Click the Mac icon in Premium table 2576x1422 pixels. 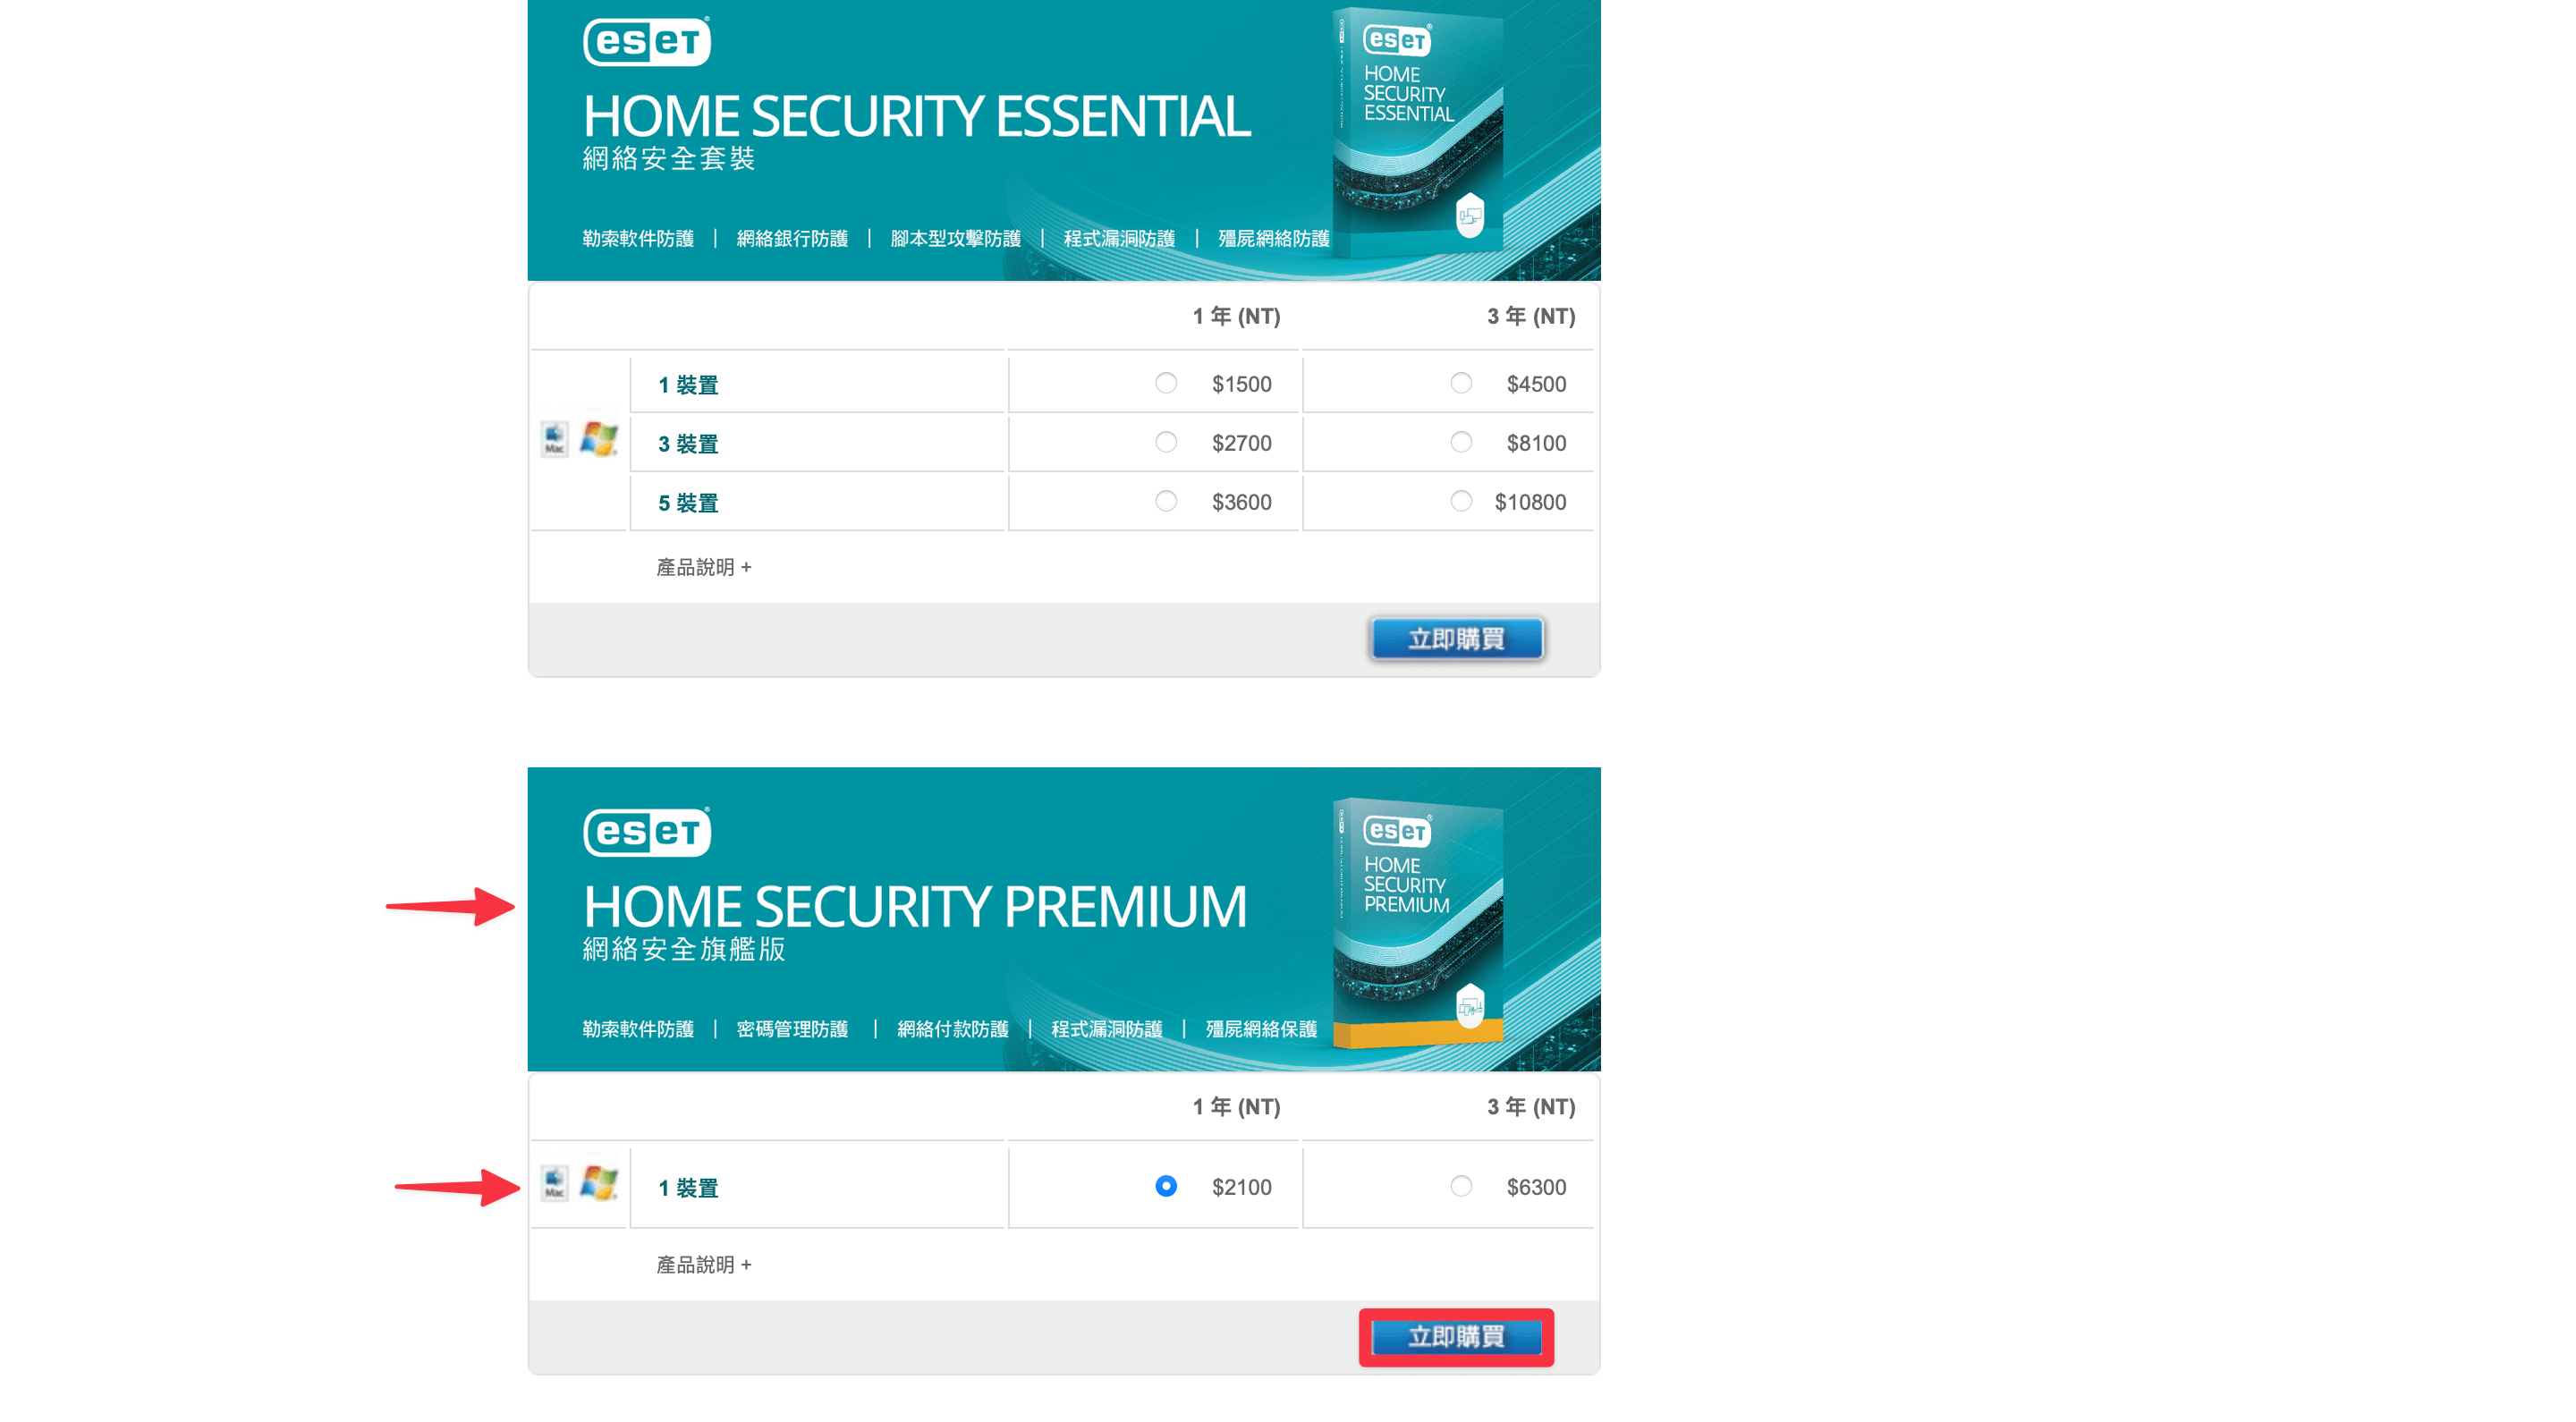click(554, 1183)
